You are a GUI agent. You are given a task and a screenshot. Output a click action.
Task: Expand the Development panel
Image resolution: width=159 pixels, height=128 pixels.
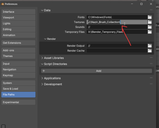[42, 84]
